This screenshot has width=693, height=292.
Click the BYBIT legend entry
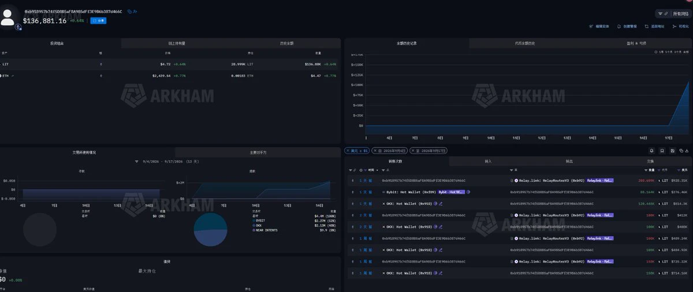tap(259, 220)
